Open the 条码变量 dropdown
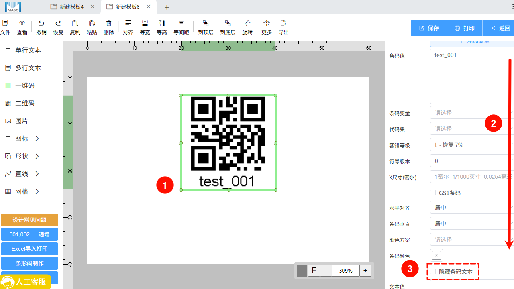514x289 pixels. click(x=472, y=113)
